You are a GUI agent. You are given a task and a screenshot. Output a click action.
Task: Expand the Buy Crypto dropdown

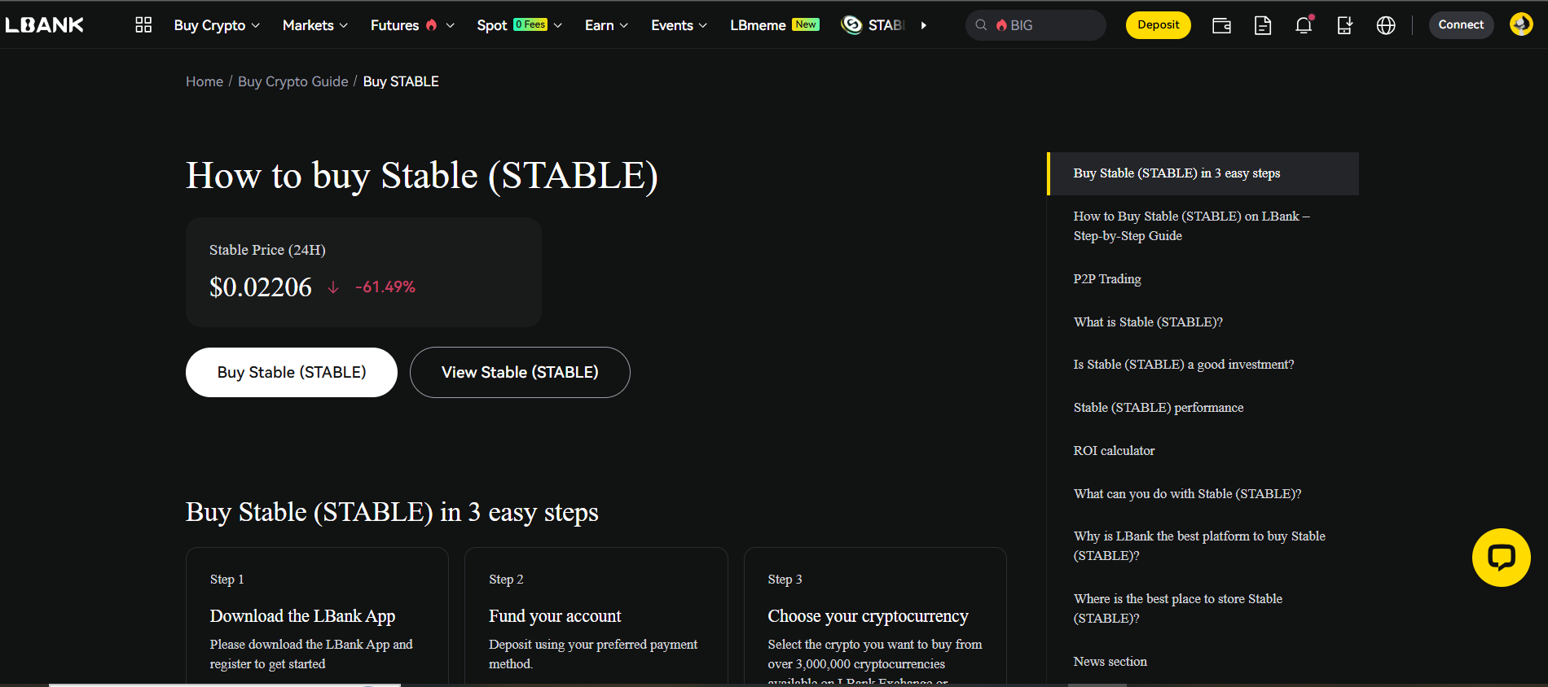[x=217, y=25]
